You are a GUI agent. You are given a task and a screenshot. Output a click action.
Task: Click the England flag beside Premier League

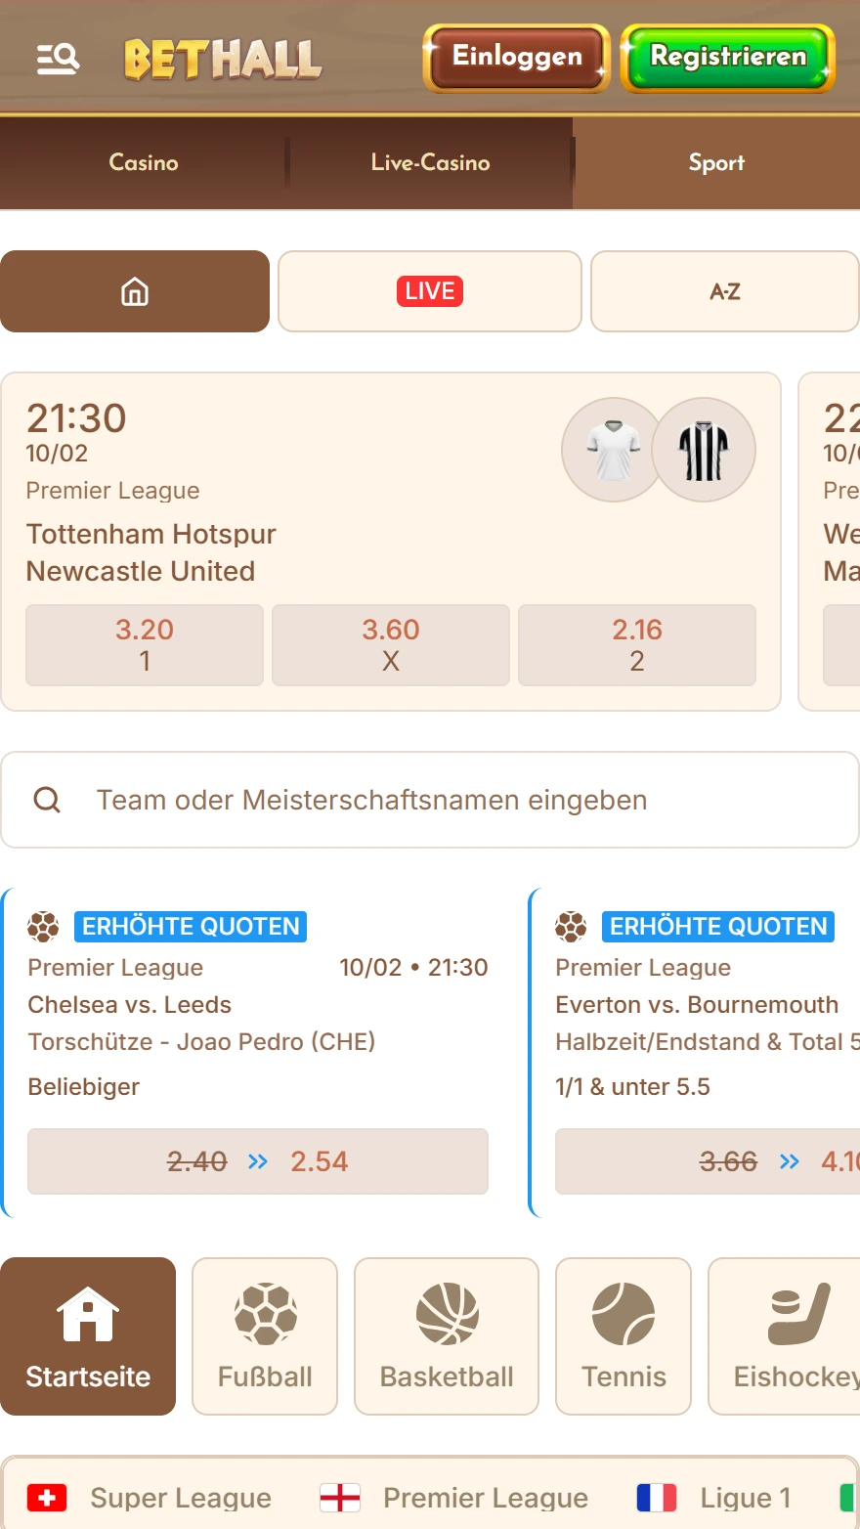tap(339, 1497)
